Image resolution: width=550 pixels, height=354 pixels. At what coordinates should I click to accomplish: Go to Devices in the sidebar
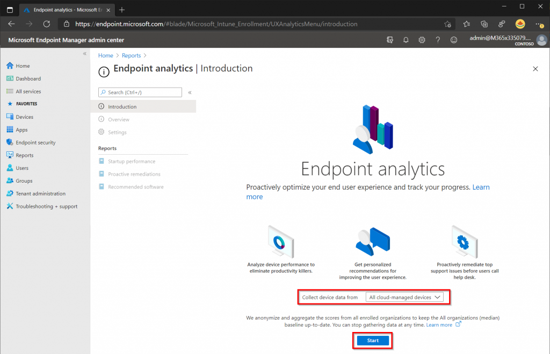pos(25,117)
